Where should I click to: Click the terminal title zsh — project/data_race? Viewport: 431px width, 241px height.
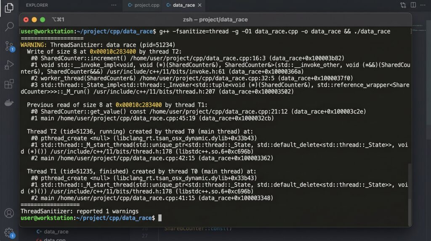(x=215, y=19)
